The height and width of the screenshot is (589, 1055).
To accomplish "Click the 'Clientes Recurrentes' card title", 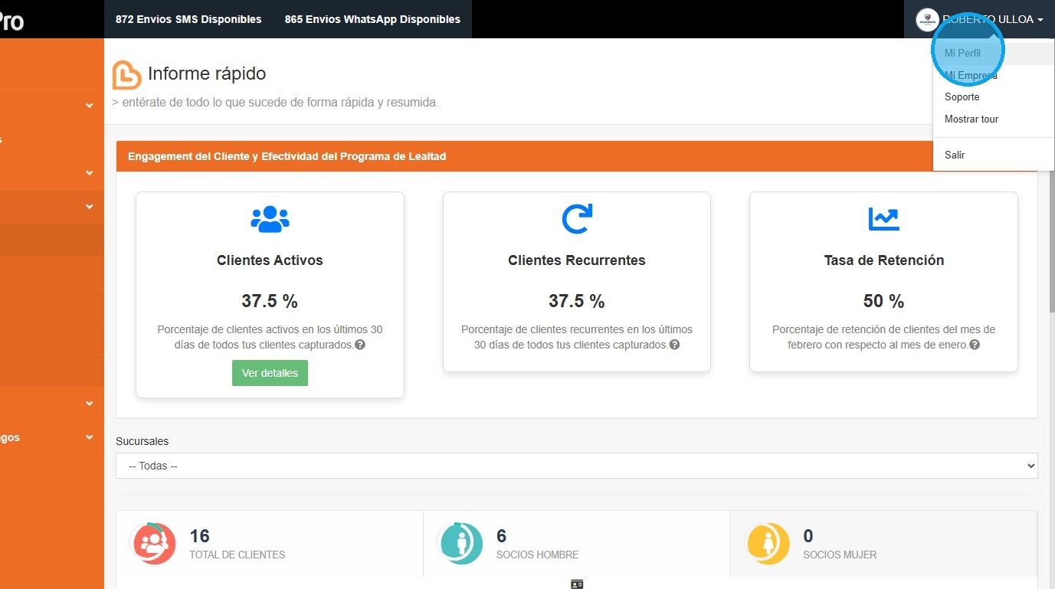I will pyautogui.click(x=577, y=260).
